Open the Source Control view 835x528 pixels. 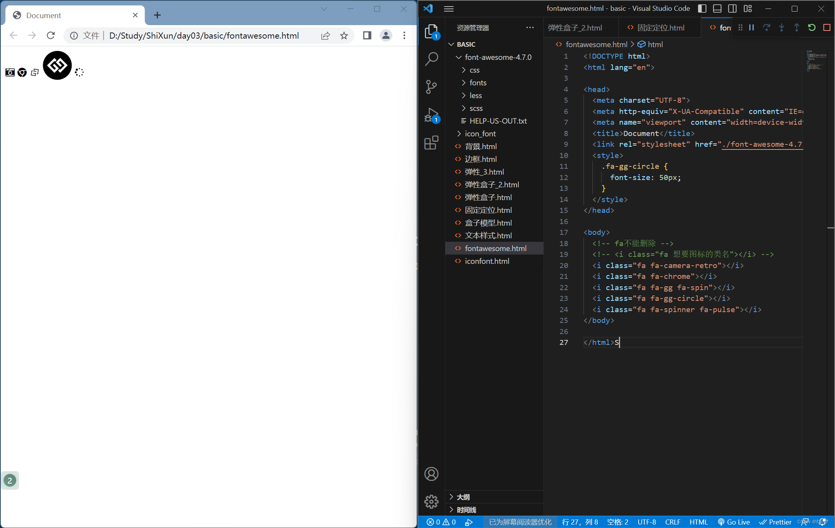pyautogui.click(x=431, y=87)
